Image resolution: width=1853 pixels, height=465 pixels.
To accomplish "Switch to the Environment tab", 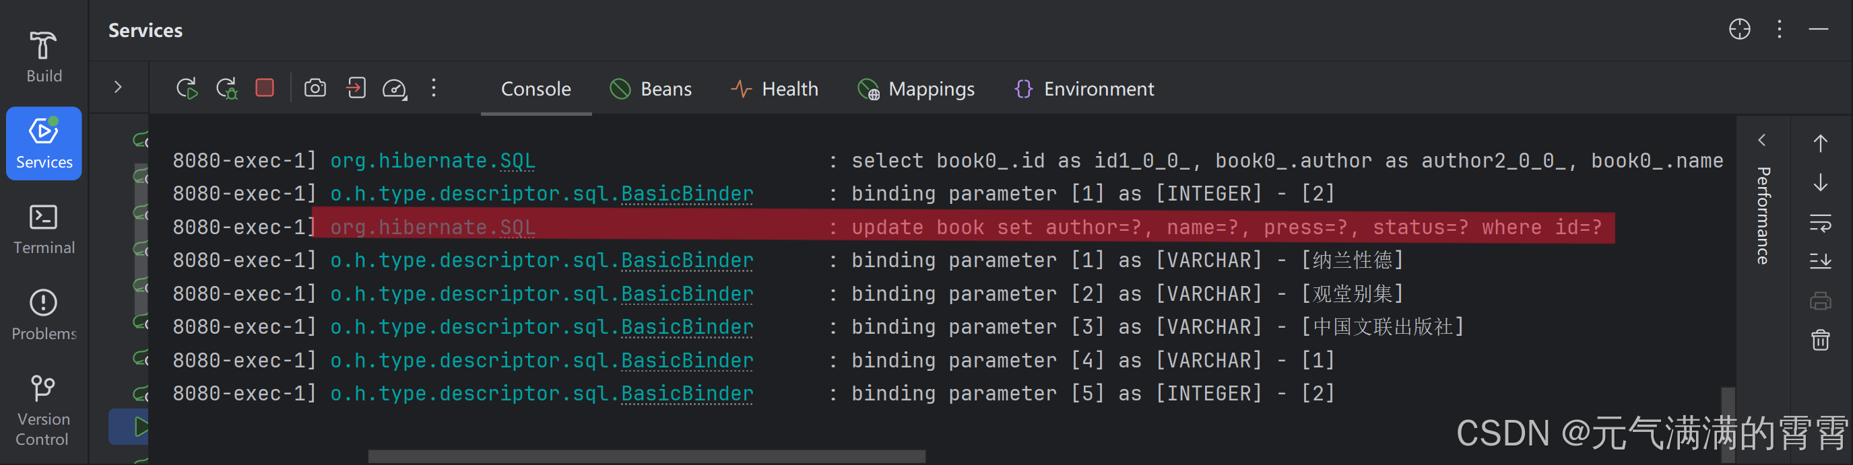I will (1084, 89).
